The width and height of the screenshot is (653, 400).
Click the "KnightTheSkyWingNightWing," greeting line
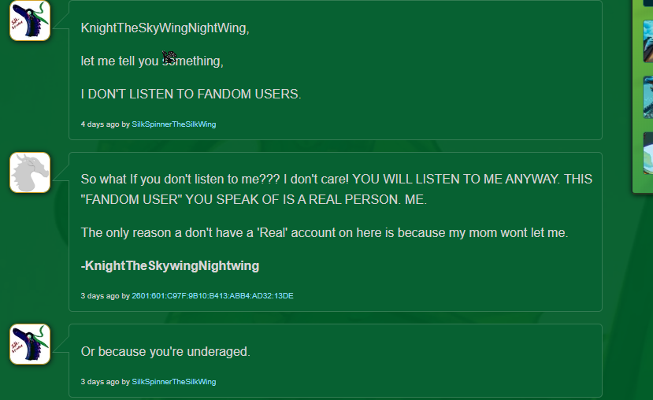[165, 28]
